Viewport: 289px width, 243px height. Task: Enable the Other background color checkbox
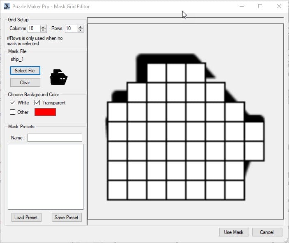click(x=12, y=112)
